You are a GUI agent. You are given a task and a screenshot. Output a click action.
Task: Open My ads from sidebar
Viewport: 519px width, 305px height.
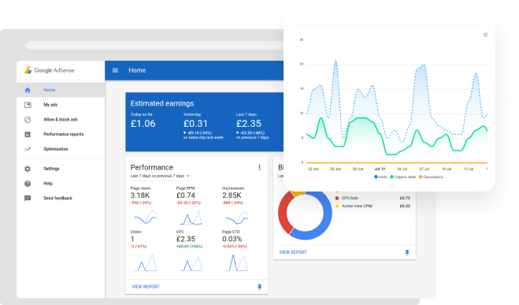pyautogui.click(x=50, y=105)
